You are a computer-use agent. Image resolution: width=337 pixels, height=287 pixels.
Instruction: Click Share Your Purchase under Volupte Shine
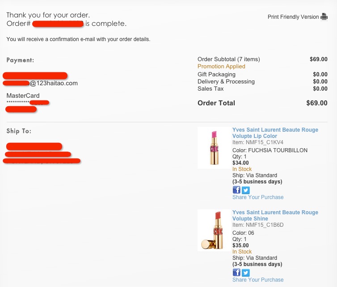(258, 280)
